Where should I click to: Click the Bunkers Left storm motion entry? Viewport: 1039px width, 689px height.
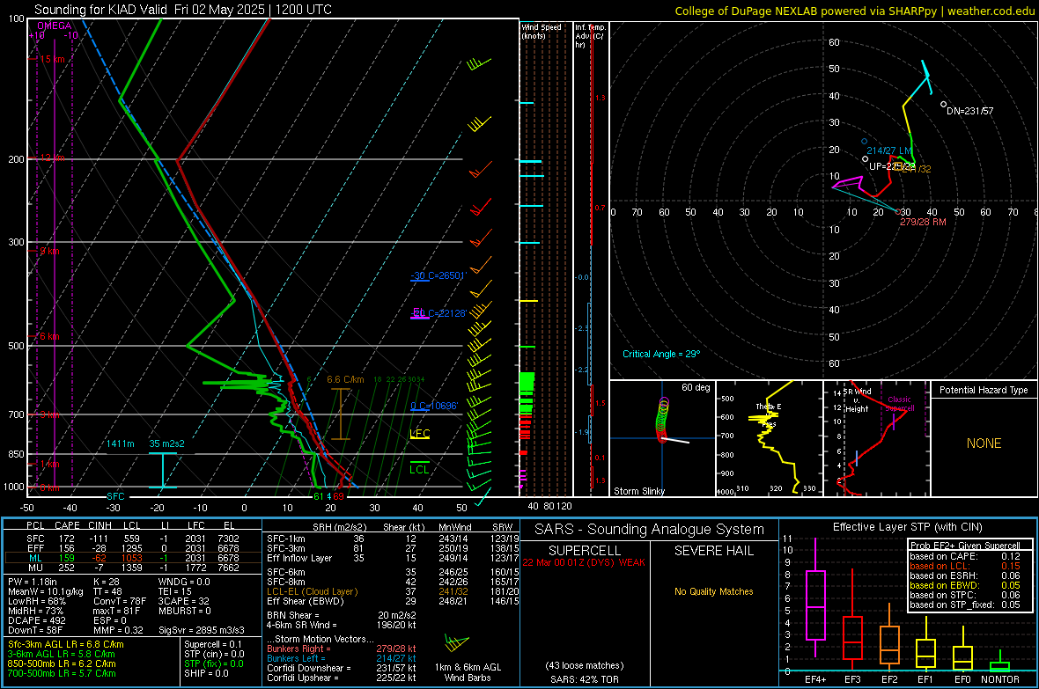342,658
